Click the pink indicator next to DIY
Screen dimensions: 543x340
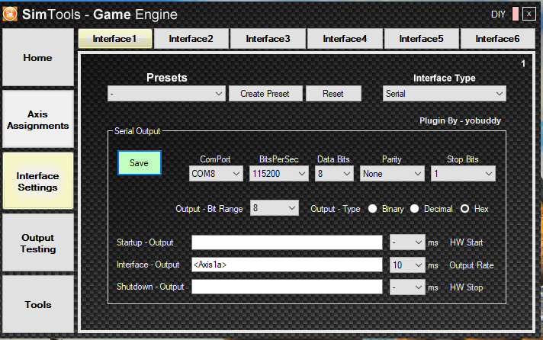point(516,14)
